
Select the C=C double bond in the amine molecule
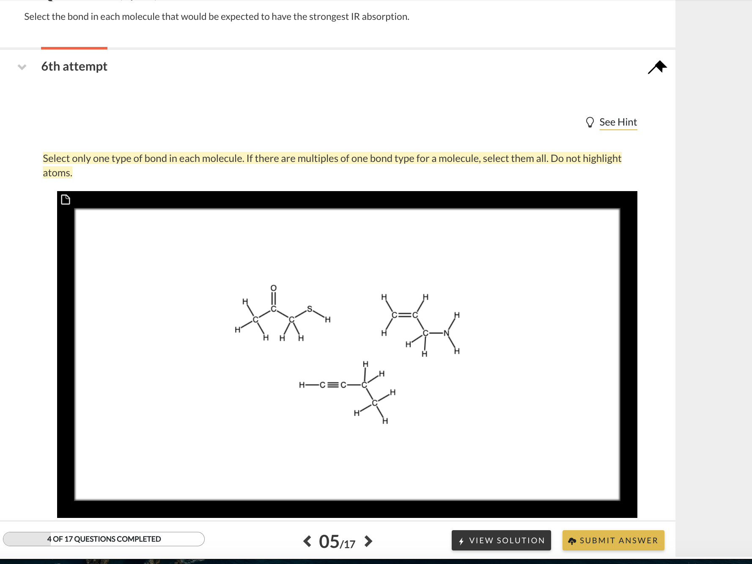click(x=404, y=315)
